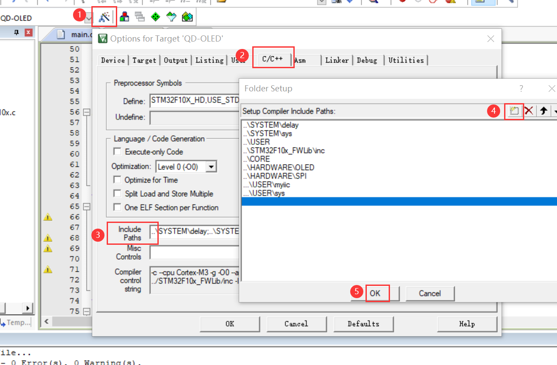Click warning icon at line 68

tap(48, 238)
